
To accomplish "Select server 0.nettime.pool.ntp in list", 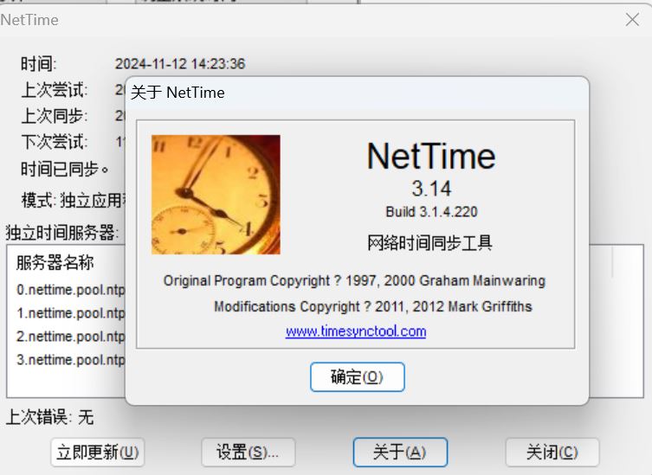I will [x=71, y=289].
